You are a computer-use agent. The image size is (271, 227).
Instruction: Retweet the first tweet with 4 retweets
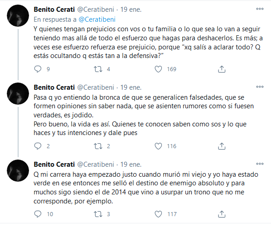tap(98, 69)
